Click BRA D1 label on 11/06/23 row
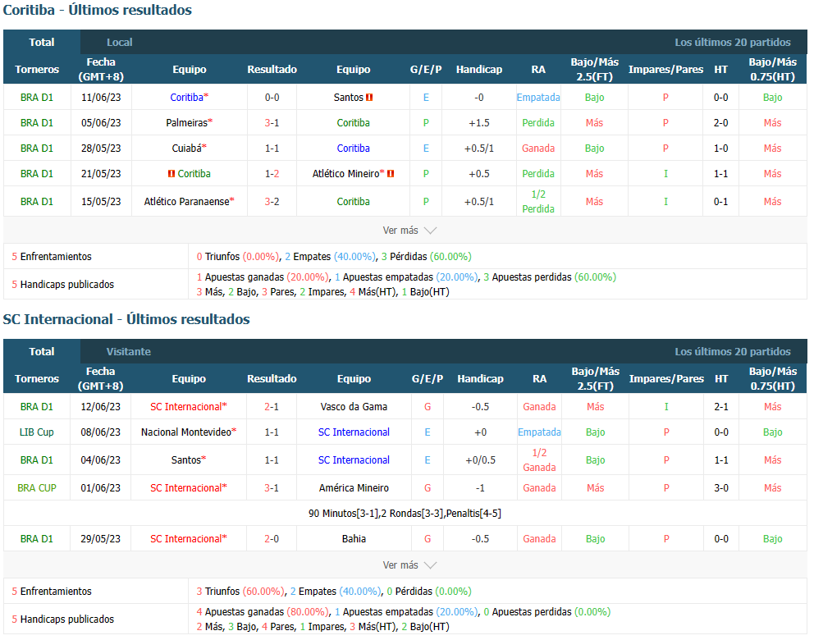814x640 pixels. click(36, 97)
